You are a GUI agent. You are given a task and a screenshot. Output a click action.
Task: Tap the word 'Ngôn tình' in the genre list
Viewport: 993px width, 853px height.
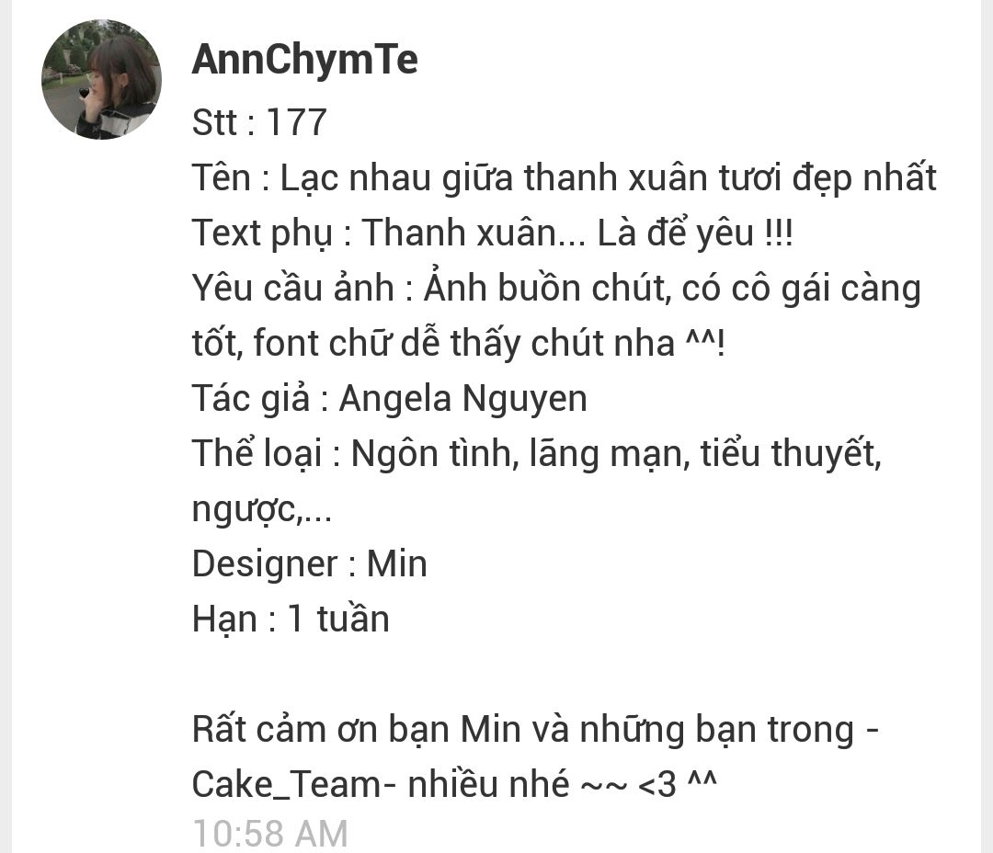[x=430, y=454]
